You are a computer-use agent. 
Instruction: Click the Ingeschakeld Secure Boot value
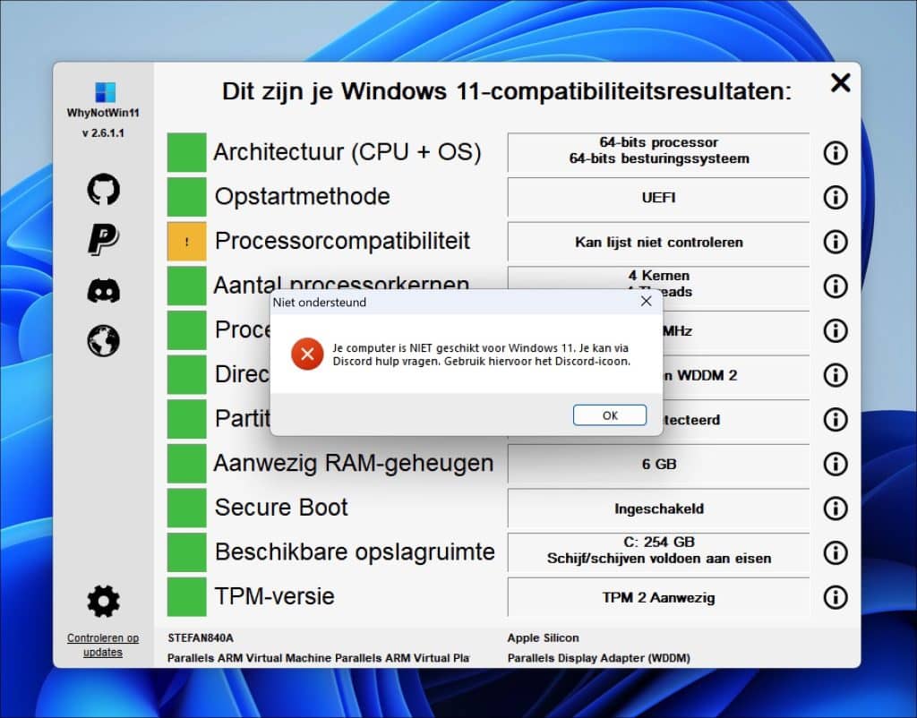(658, 509)
